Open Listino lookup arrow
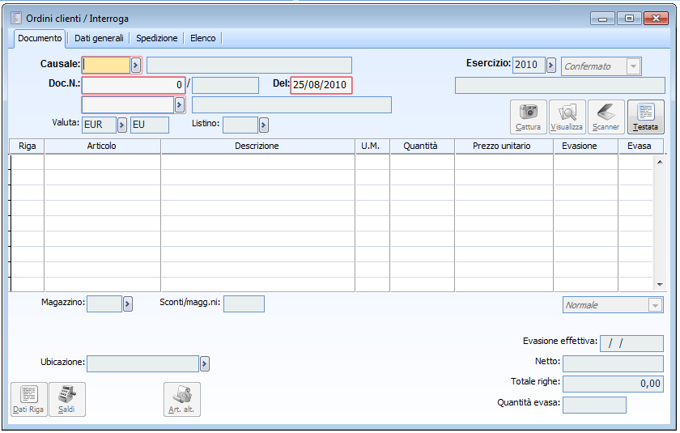The image size is (680, 433). point(263,125)
